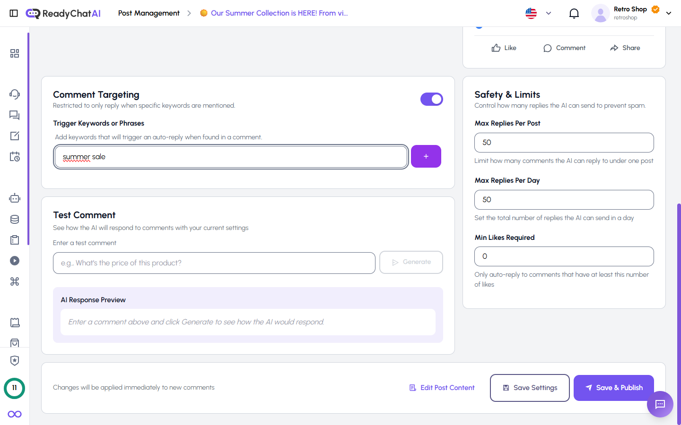Click the test comment input field
The image size is (681, 425).
click(x=214, y=263)
